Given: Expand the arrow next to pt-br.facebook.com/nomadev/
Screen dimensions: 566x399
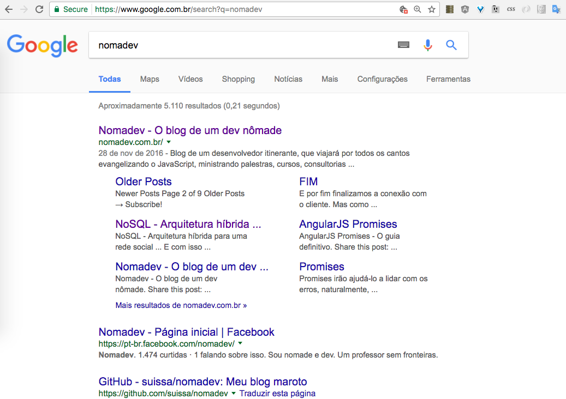Looking at the screenshot, I should [x=240, y=343].
